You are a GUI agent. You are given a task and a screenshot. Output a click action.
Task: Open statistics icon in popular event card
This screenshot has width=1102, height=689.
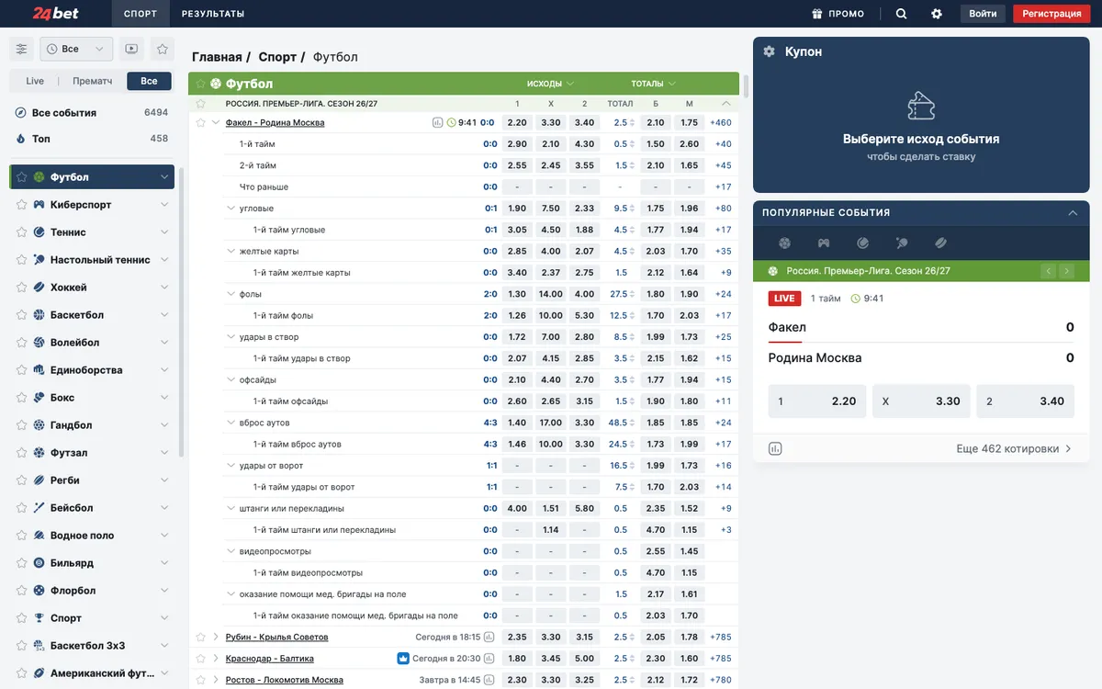(x=776, y=448)
